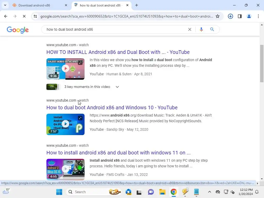Open the muted volume tray icon
Viewport: 264px width, 198px height.
(x=233, y=192)
